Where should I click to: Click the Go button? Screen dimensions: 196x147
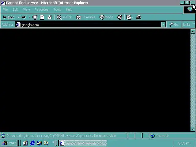click(x=174, y=24)
